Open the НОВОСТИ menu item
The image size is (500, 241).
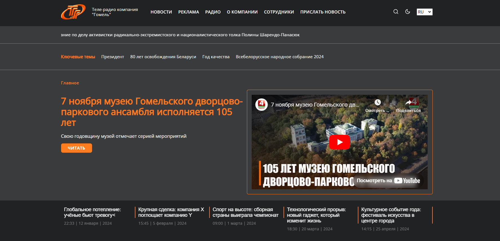(x=161, y=12)
